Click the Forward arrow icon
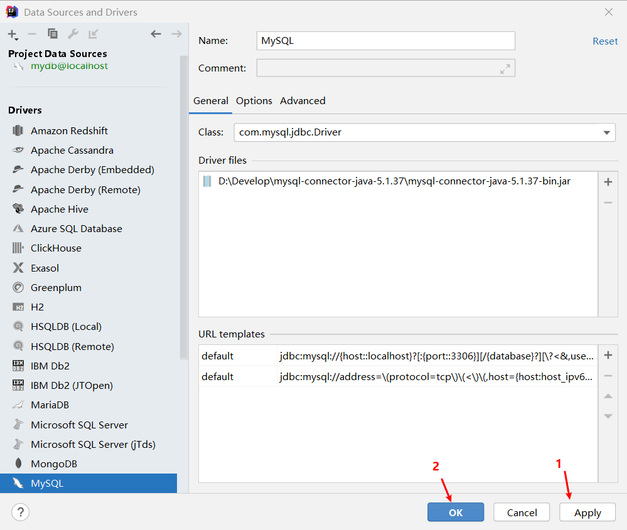 (176, 34)
